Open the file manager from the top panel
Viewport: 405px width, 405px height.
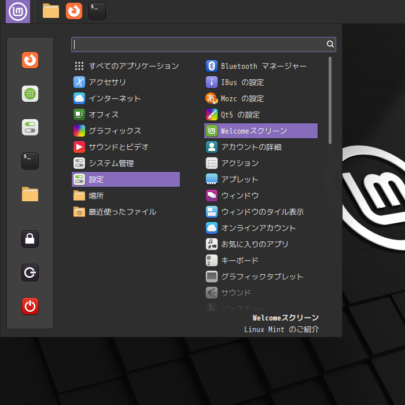(x=51, y=11)
